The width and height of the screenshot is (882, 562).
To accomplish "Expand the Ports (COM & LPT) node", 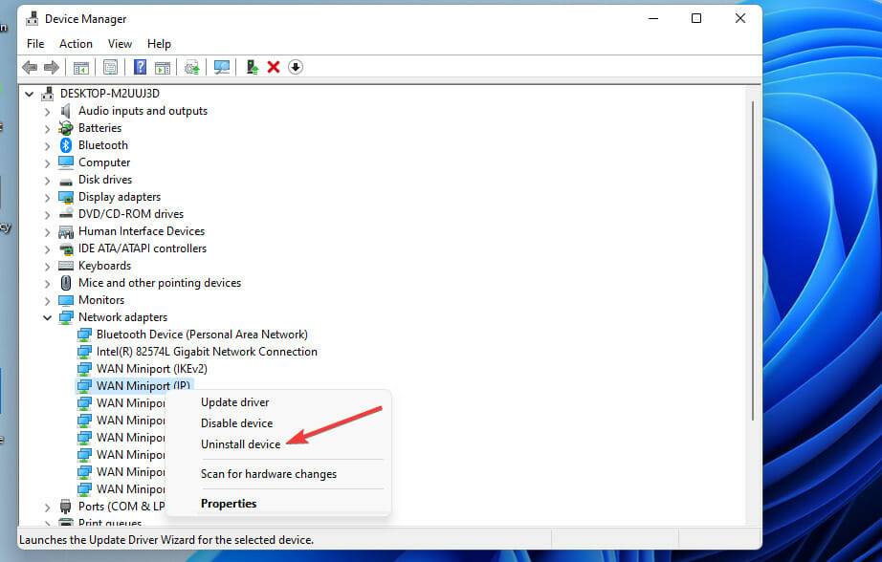I will point(47,507).
